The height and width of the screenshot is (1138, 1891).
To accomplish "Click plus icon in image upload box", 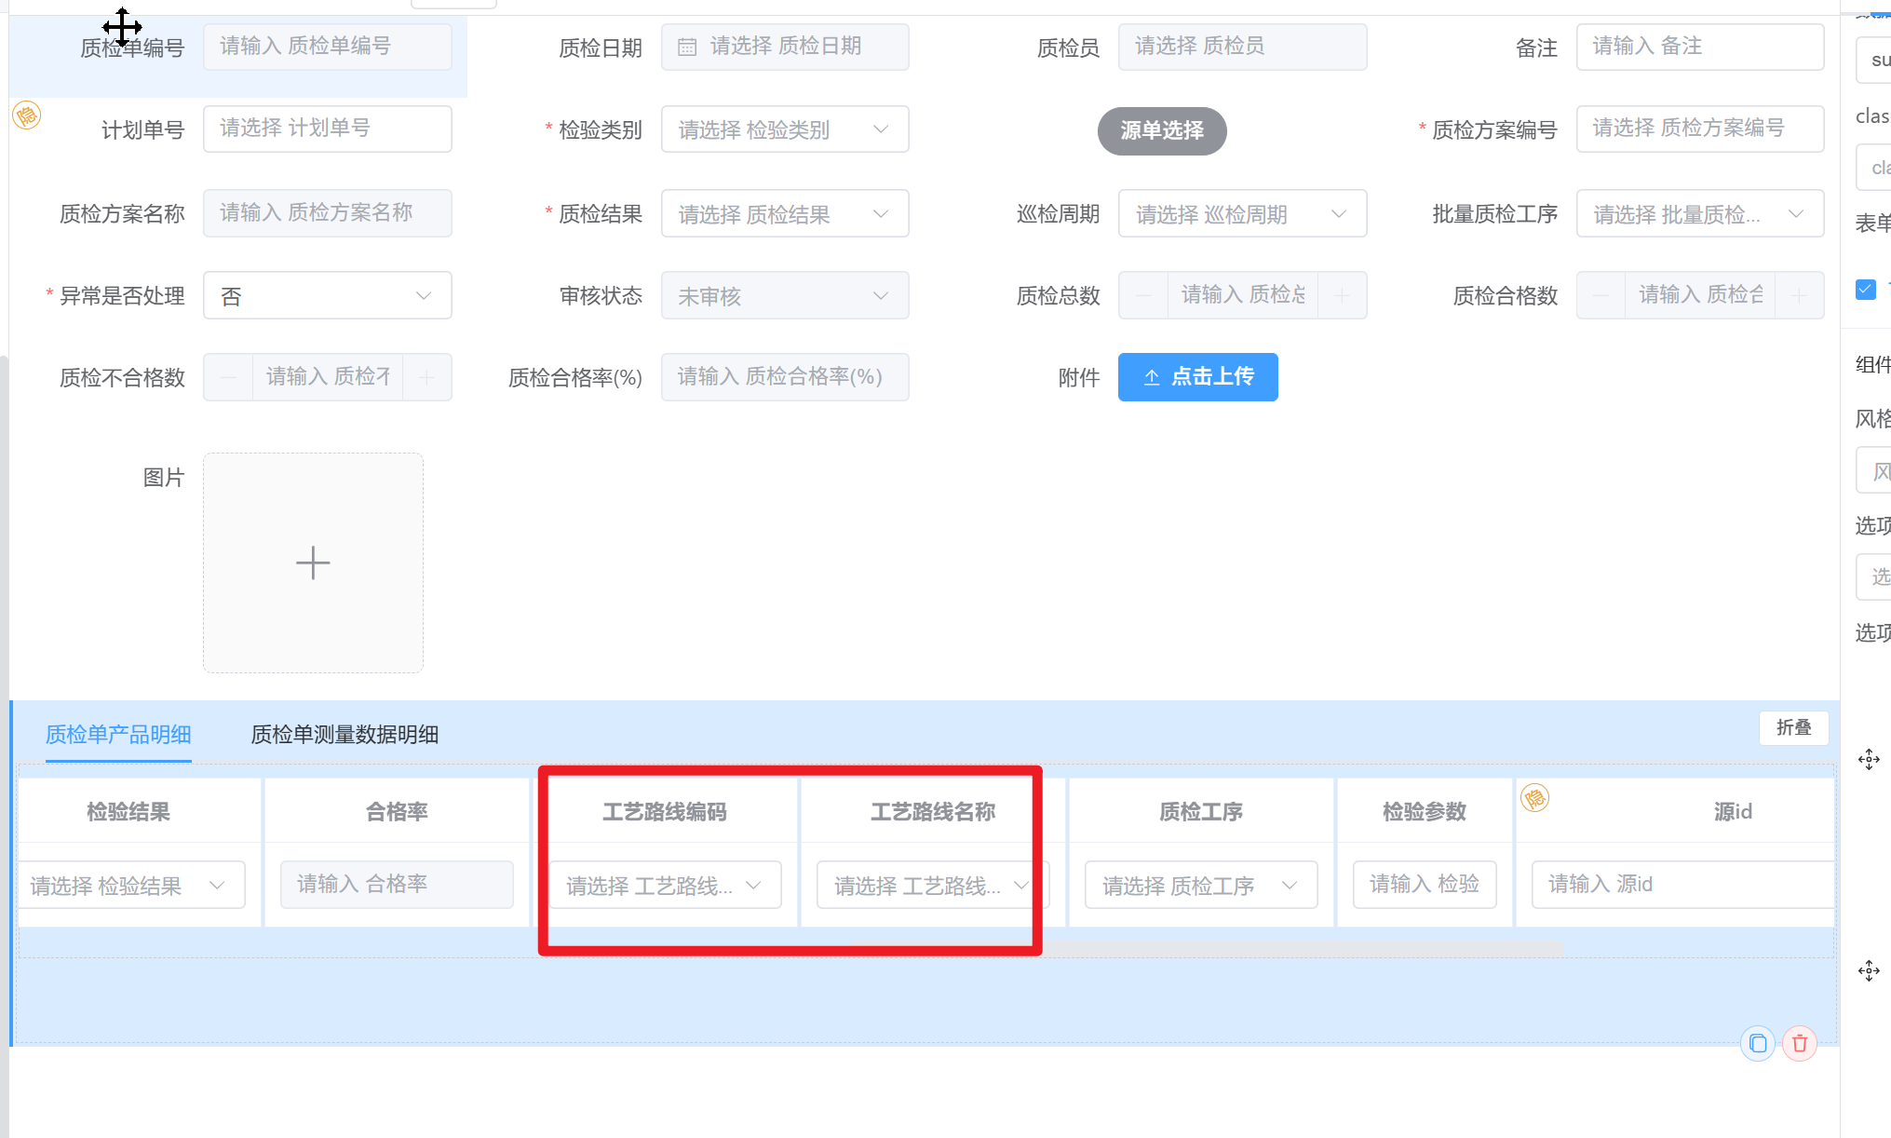I will point(313,562).
